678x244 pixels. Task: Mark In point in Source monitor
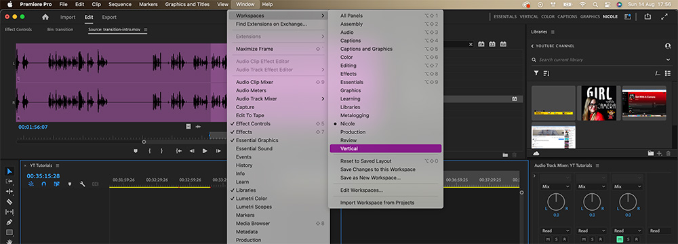150,151
